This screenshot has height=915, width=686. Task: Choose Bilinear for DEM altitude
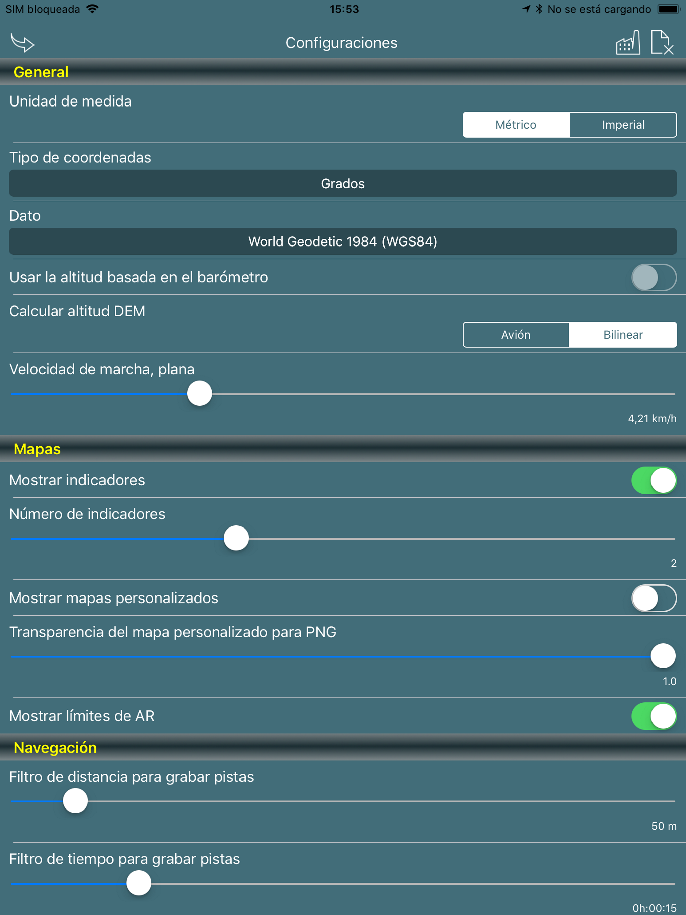[x=623, y=335]
